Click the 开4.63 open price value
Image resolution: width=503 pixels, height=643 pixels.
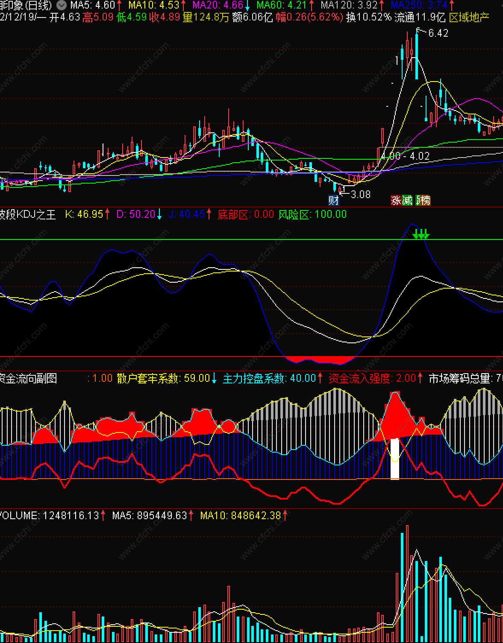(65, 17)
